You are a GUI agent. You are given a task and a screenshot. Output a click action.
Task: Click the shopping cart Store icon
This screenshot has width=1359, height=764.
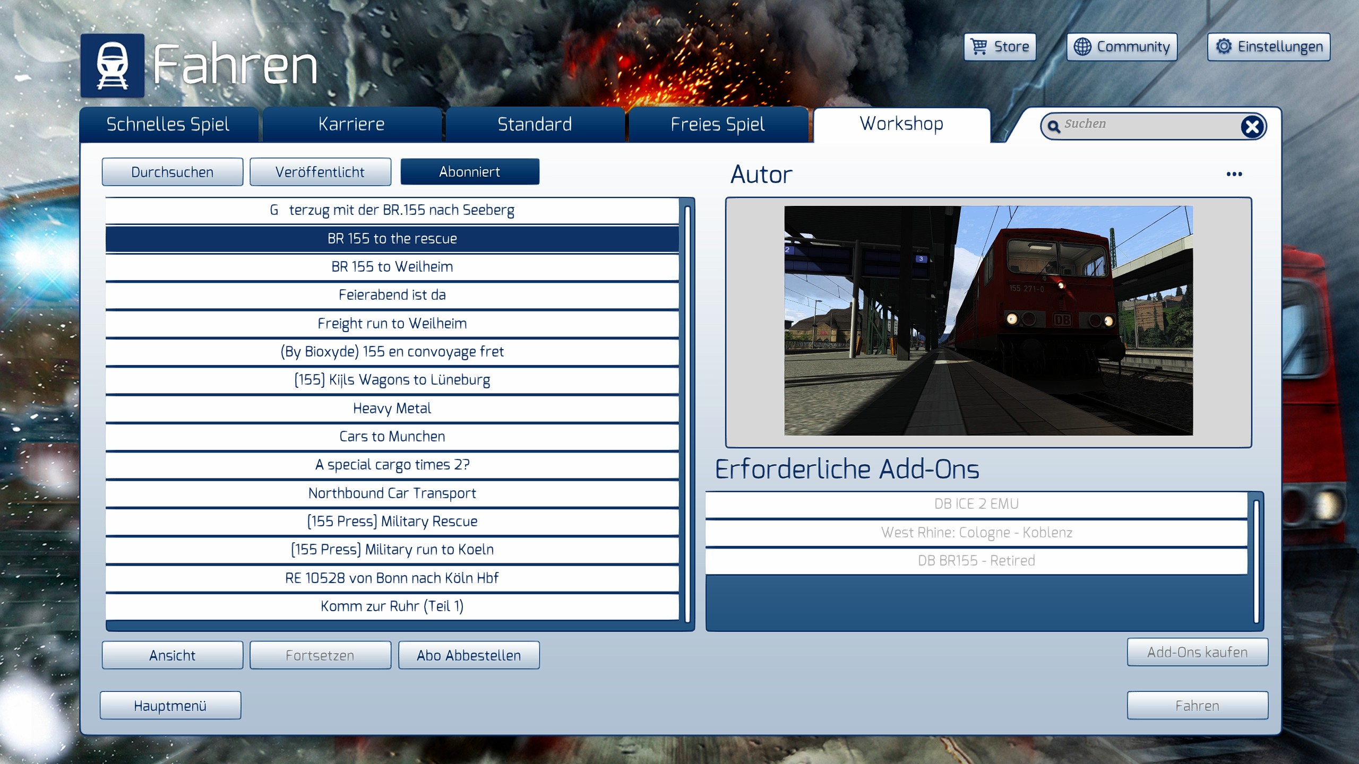pyautogui.click(x=978, y=47)
